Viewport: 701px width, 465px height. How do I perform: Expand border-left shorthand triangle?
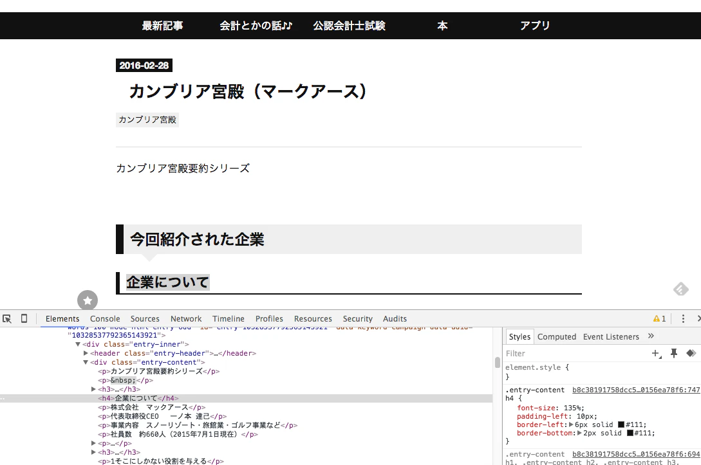click(x=571, y=424)
